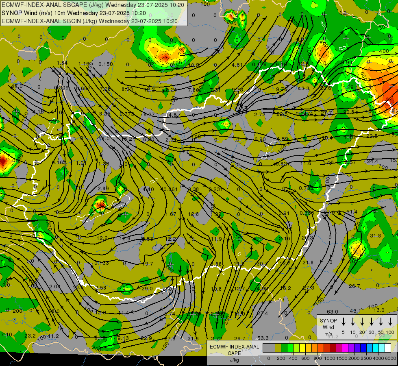Image resolution: width=398 pixels, height=366 pixels.
Task: Click the 10.4 value on the map
Action: click(327, 138)
